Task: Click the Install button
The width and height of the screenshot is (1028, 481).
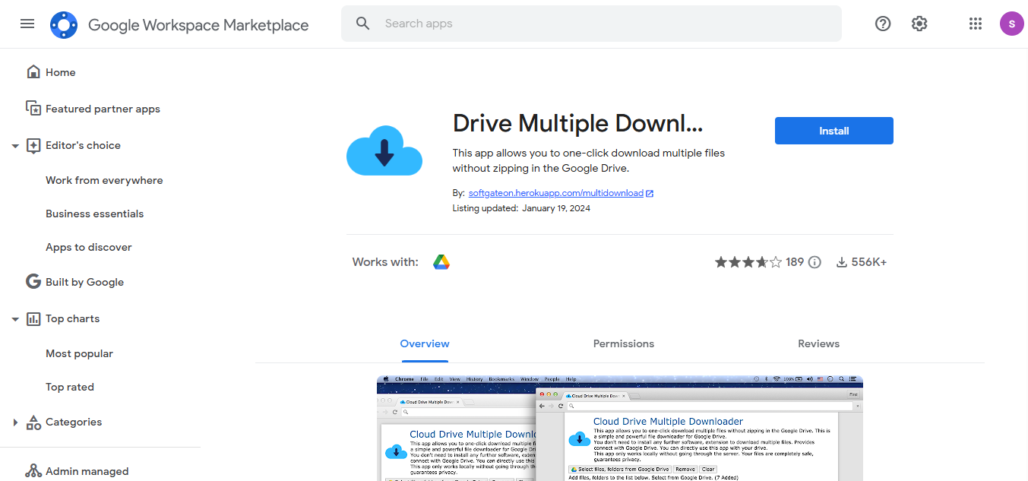Action: (x=833, y=131)
